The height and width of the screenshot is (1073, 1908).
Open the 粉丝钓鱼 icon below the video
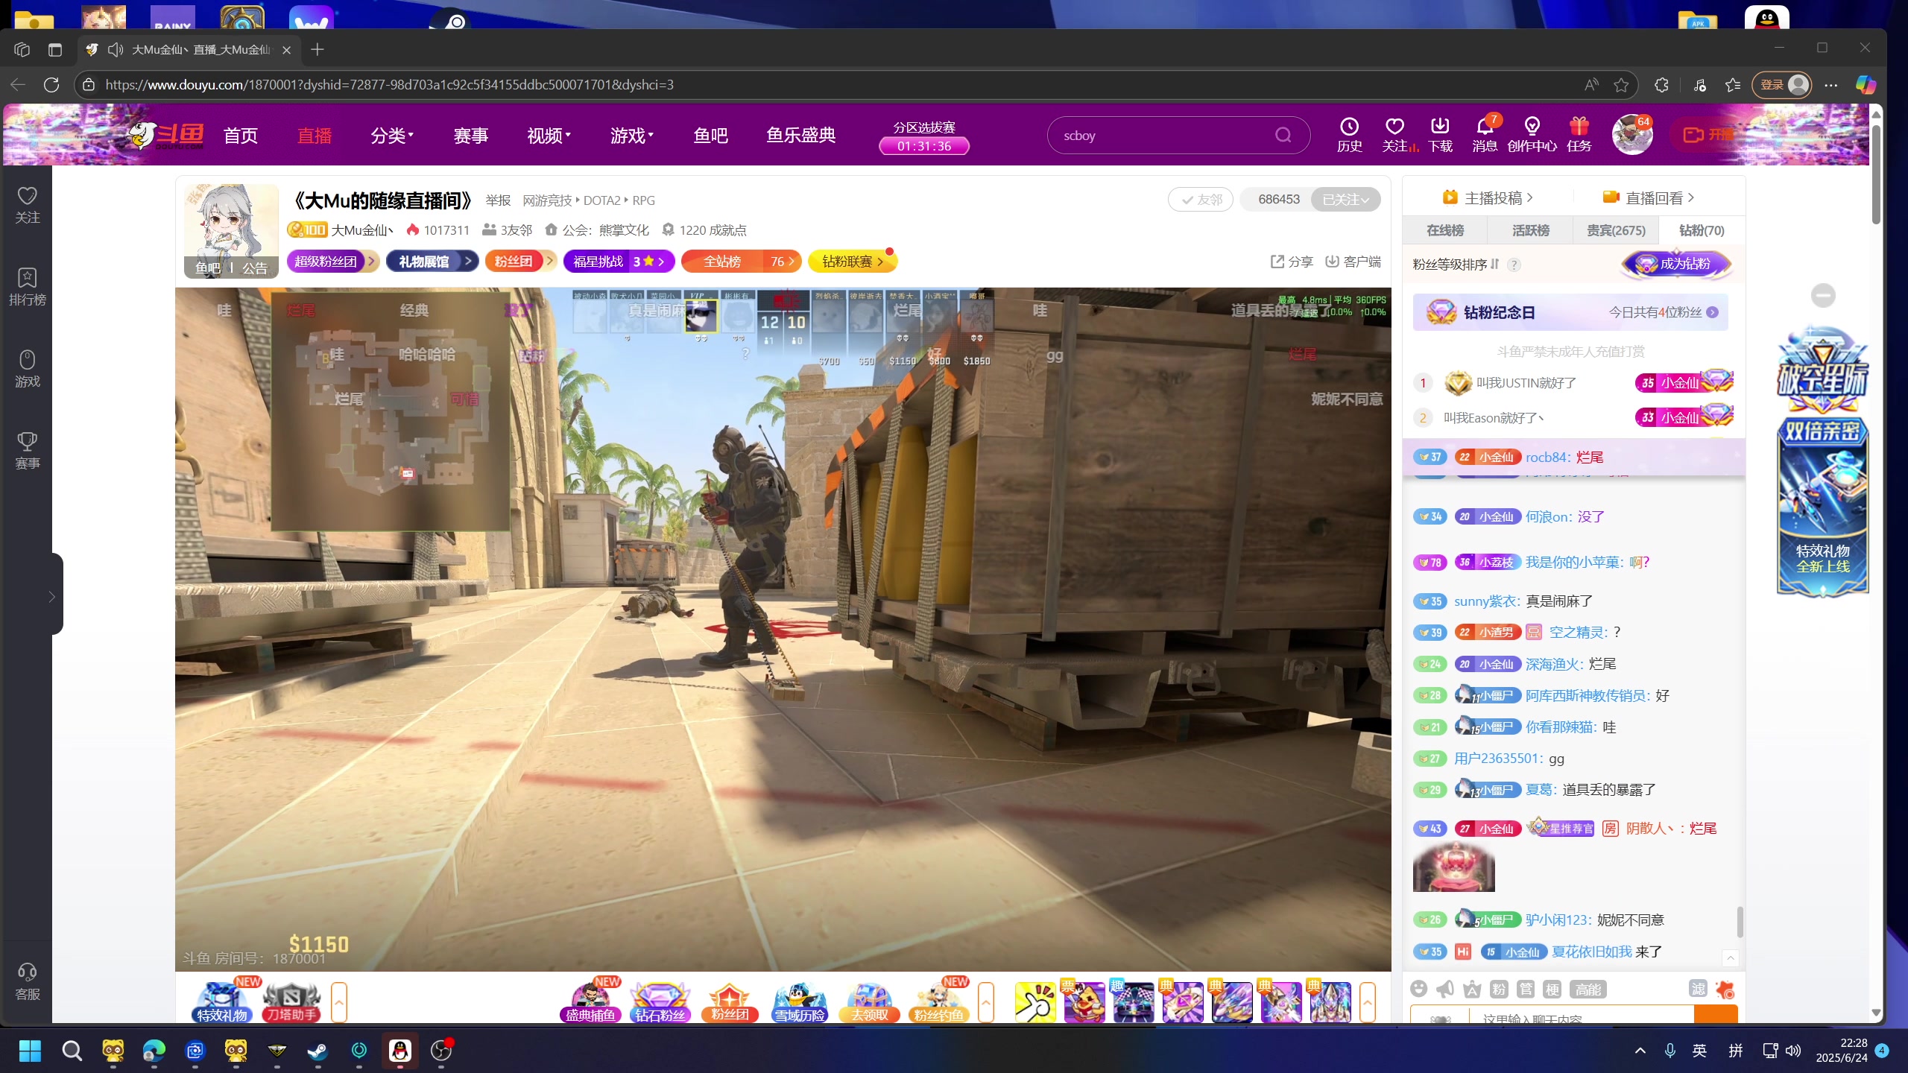939,1001
